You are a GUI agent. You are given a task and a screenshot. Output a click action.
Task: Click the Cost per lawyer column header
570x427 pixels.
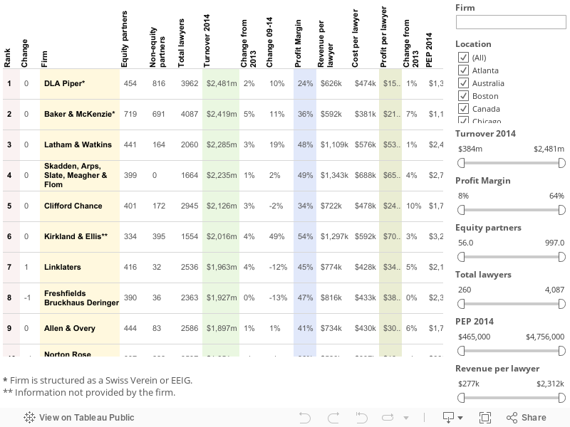(355, 38)
